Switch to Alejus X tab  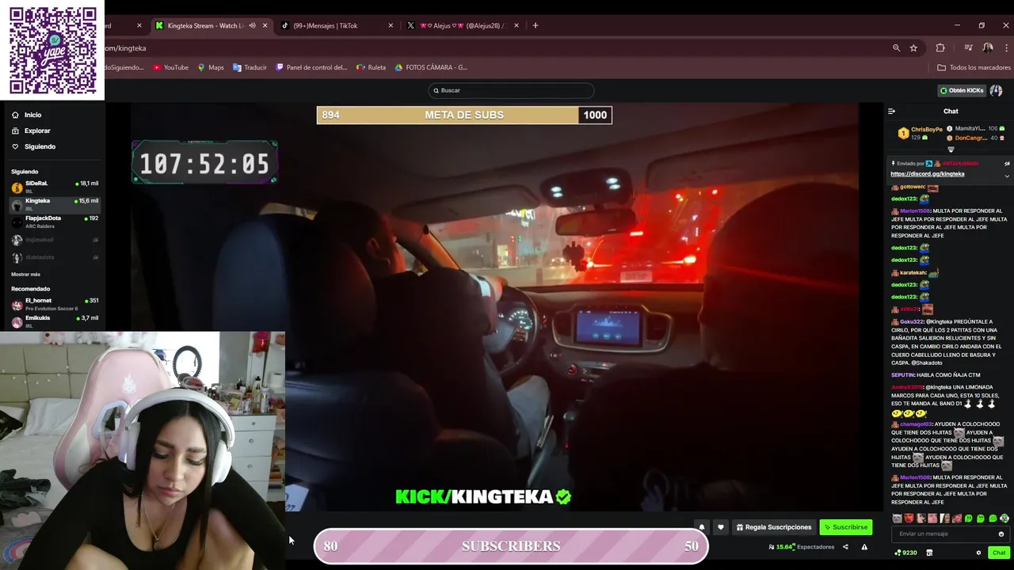[x=462, y=25]
